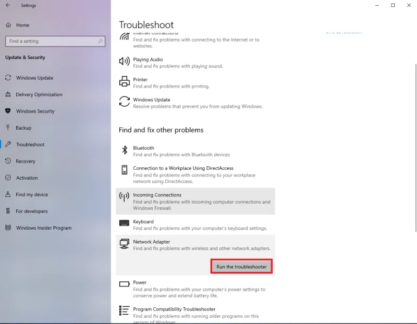Select Recovery in the left navigation

pos(25,161)
